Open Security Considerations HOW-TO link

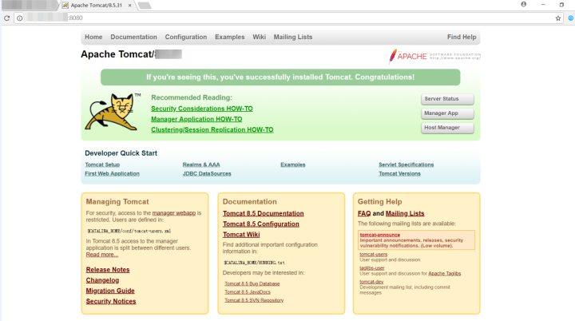point(202,109)
